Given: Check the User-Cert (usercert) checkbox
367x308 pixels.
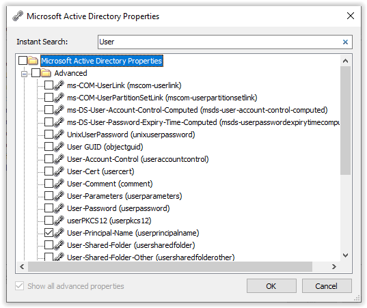Looking at the screenshot, I should click(49, 171).
